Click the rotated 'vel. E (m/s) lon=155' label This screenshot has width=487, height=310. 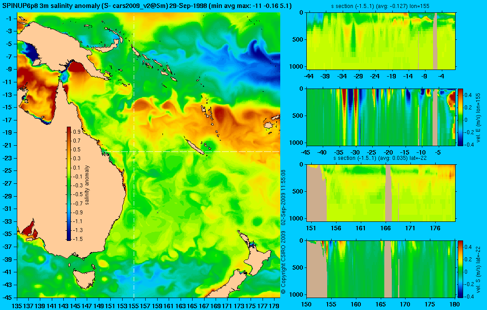pyautogui.click(x=478, y=117)
